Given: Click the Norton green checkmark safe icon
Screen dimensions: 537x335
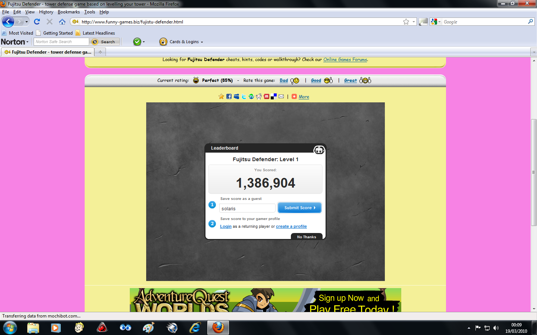Looking at the screenshot, I should tap(137, 42).
